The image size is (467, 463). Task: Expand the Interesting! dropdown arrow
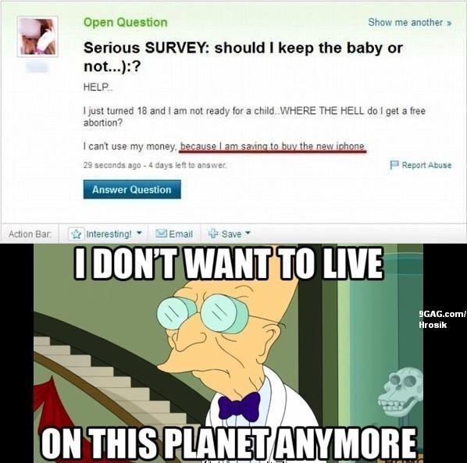[x=138, y=233]
